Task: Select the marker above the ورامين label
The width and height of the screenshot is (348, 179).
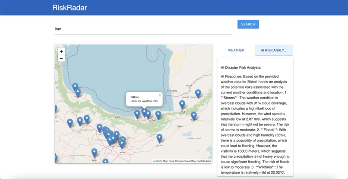Action: [122, 144]
